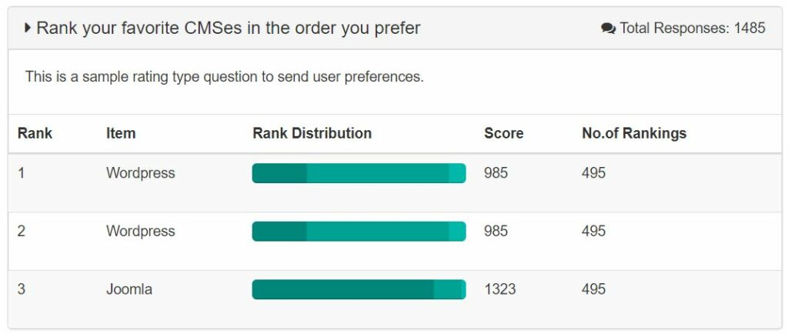
Task: Select the Joomla item name
Action: [x=129, y=289]
